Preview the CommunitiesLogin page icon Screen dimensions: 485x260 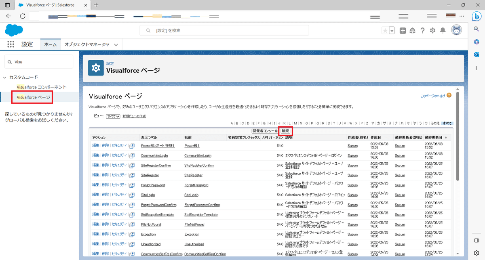click(132, 155)
